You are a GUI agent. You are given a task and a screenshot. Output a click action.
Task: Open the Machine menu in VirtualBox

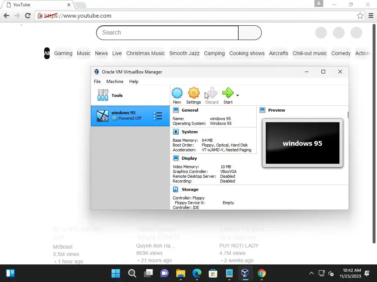(x=115, y=81)
